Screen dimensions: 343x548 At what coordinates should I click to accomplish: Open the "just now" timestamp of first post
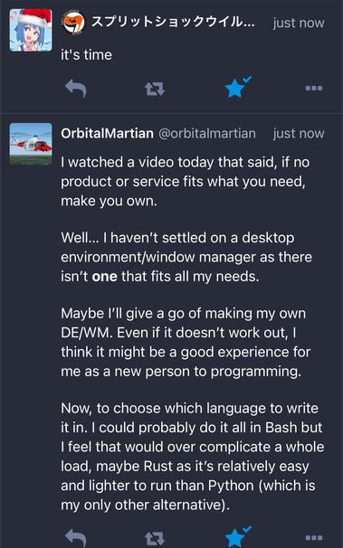tap(299, 24)
